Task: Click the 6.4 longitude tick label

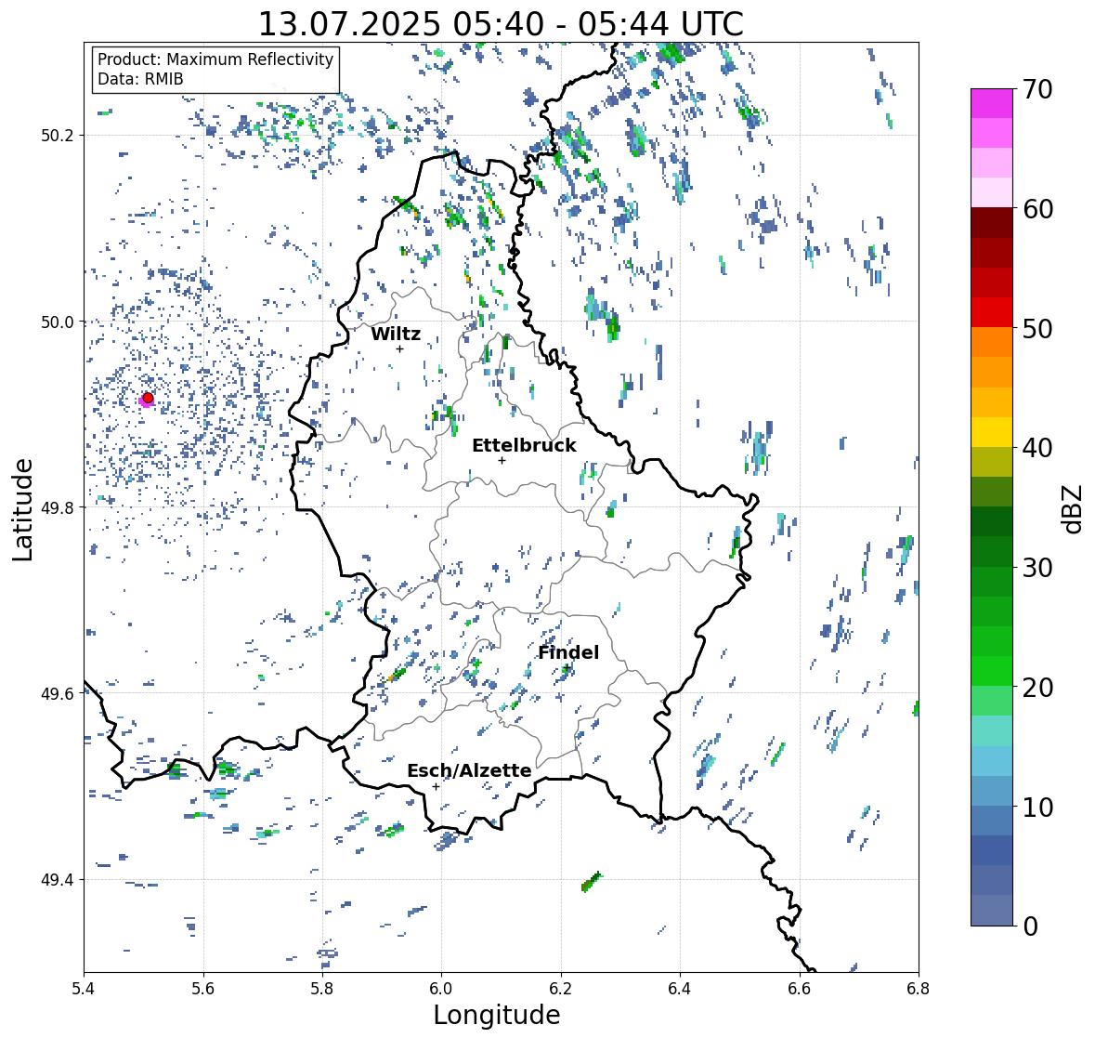Action: (680, 989)
